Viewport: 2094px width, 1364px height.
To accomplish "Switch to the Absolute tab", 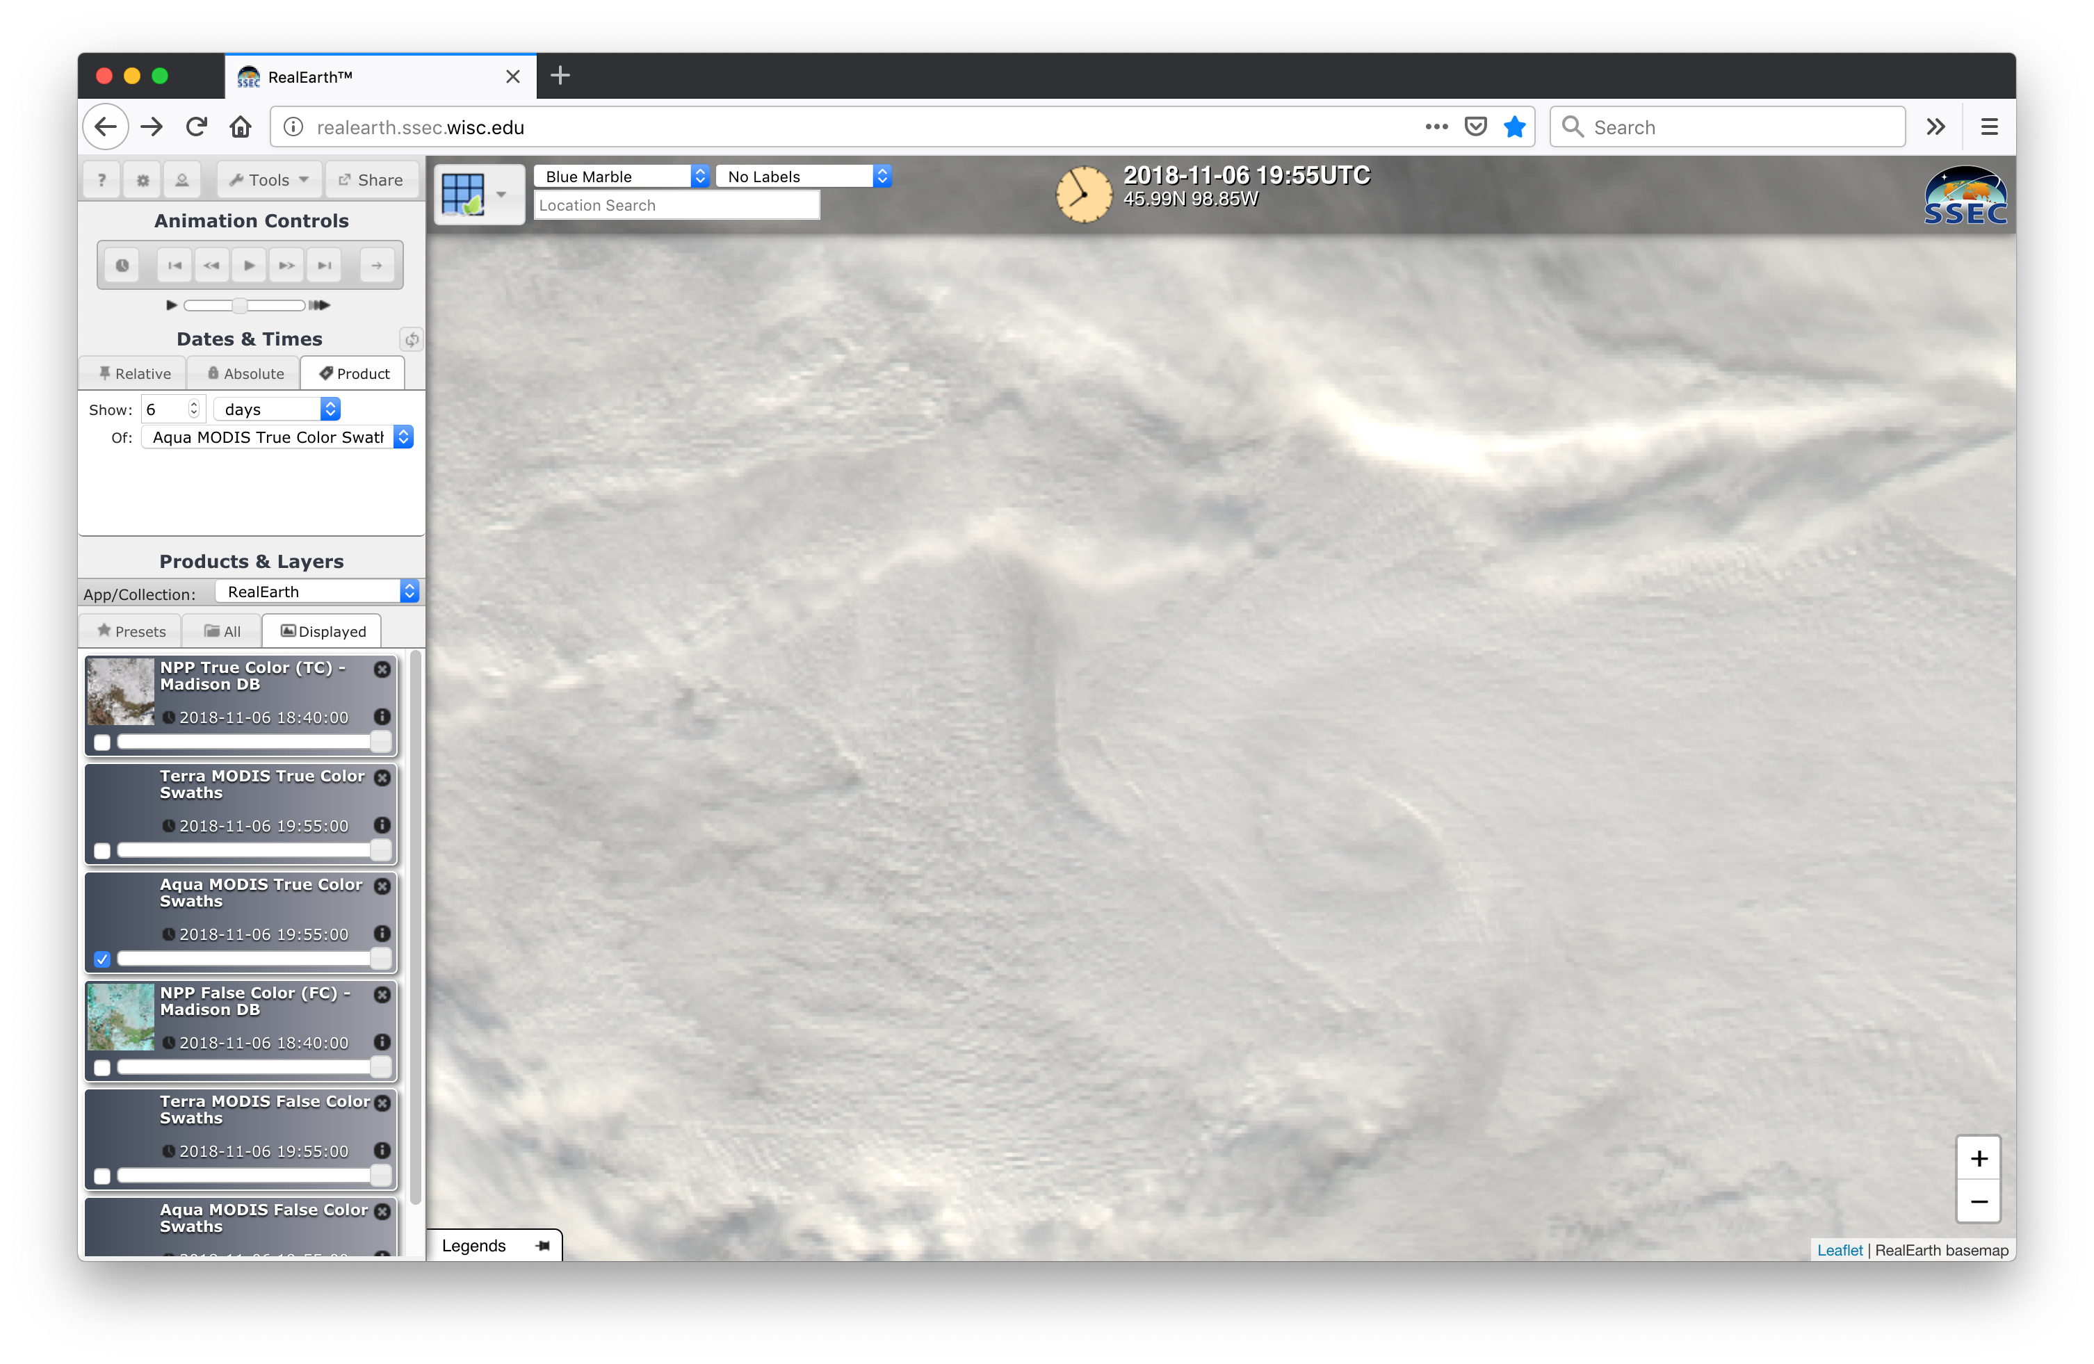I will [x=245, y=374].
